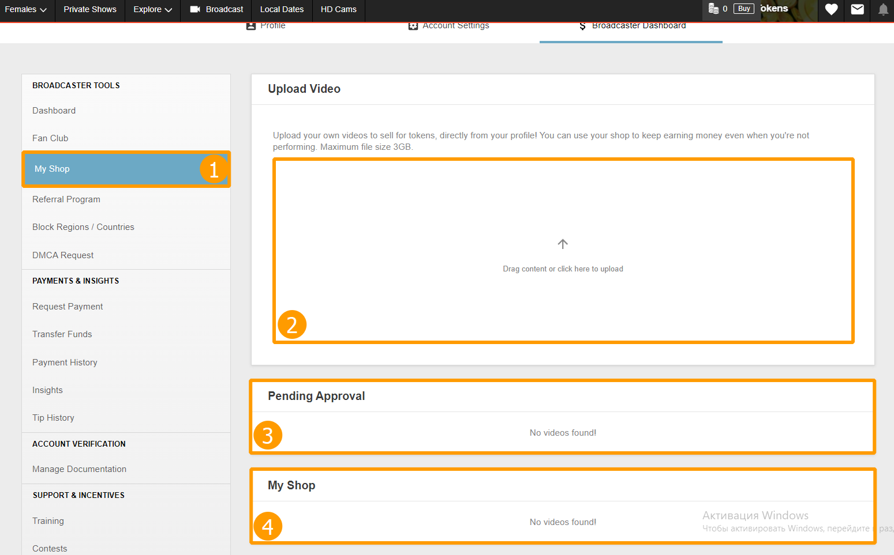
Task: Open the Referral Program link
Action: click(66, 199)
